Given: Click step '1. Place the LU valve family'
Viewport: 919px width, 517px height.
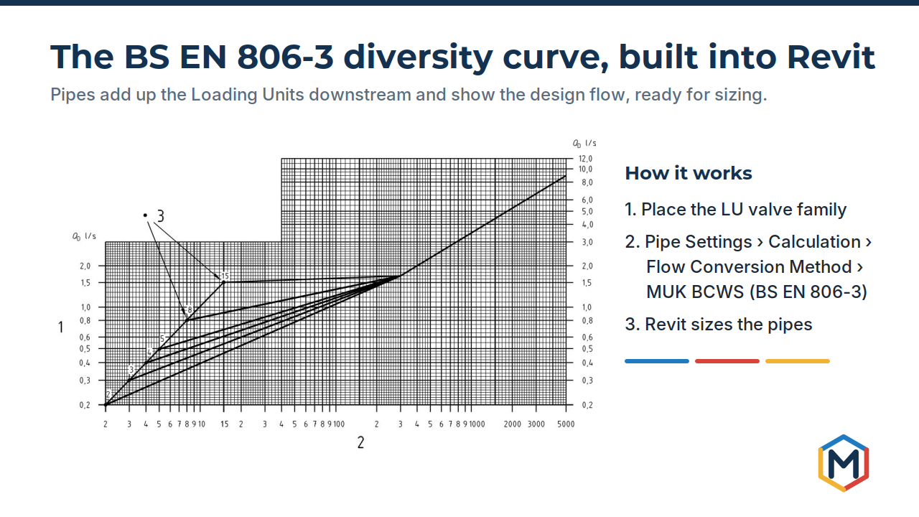Looking at the screenshot, I should [x=736, y=210].
